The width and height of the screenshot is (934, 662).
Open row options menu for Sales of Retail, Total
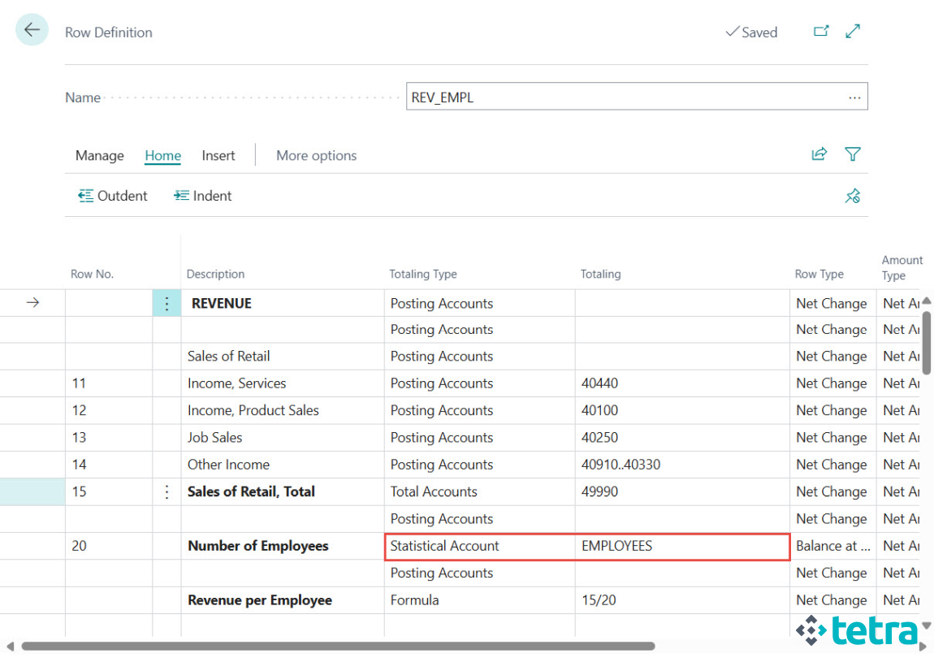(166, 491)
